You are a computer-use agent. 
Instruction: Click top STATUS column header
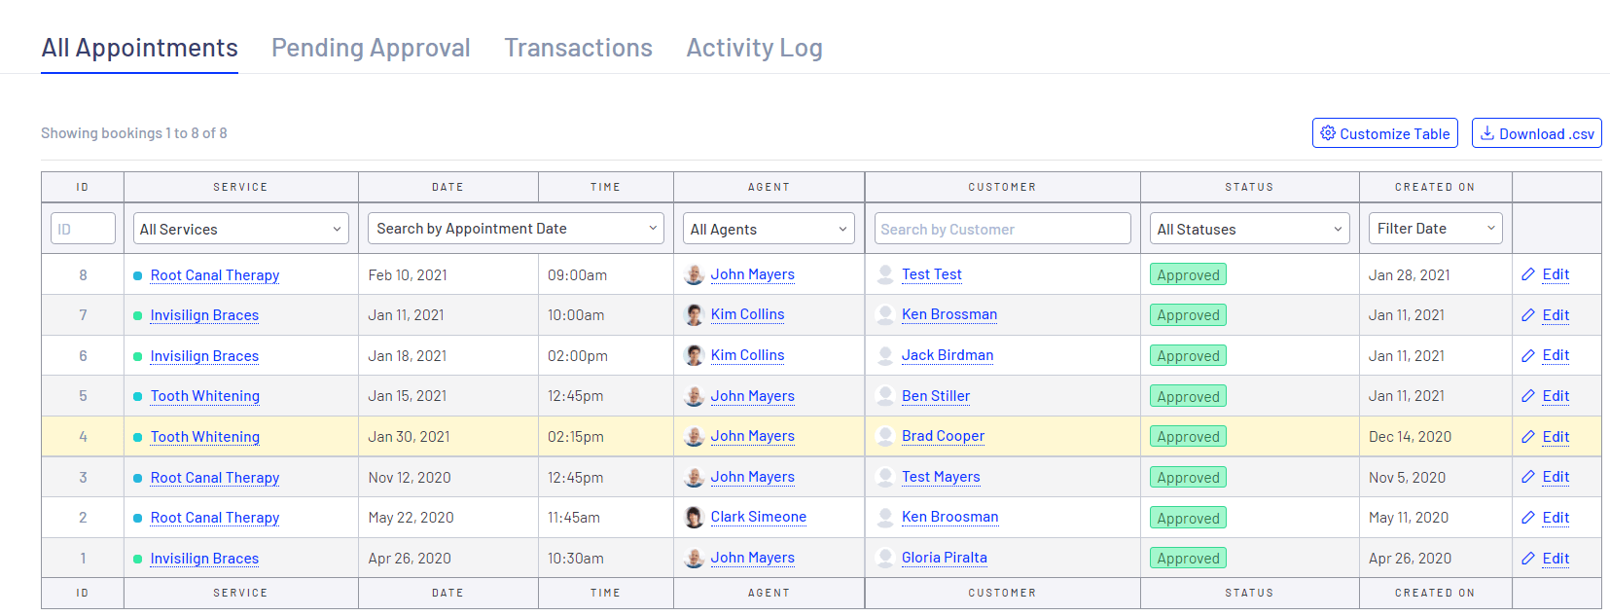(1249, 187)
